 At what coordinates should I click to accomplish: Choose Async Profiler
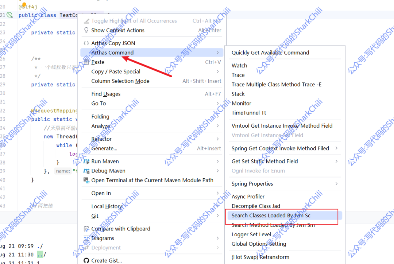point(285,197)
